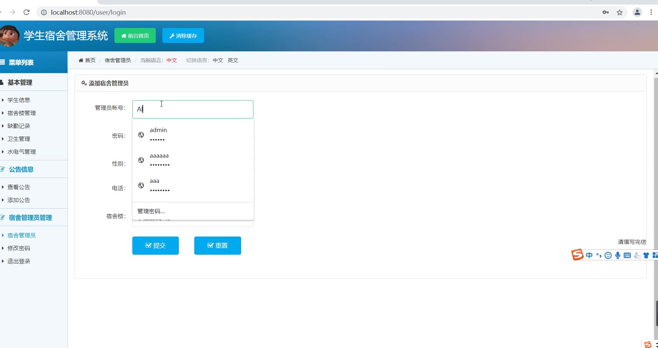
Task: Toggle Sogou punctuation mode icon
Action: click(599, 255)
